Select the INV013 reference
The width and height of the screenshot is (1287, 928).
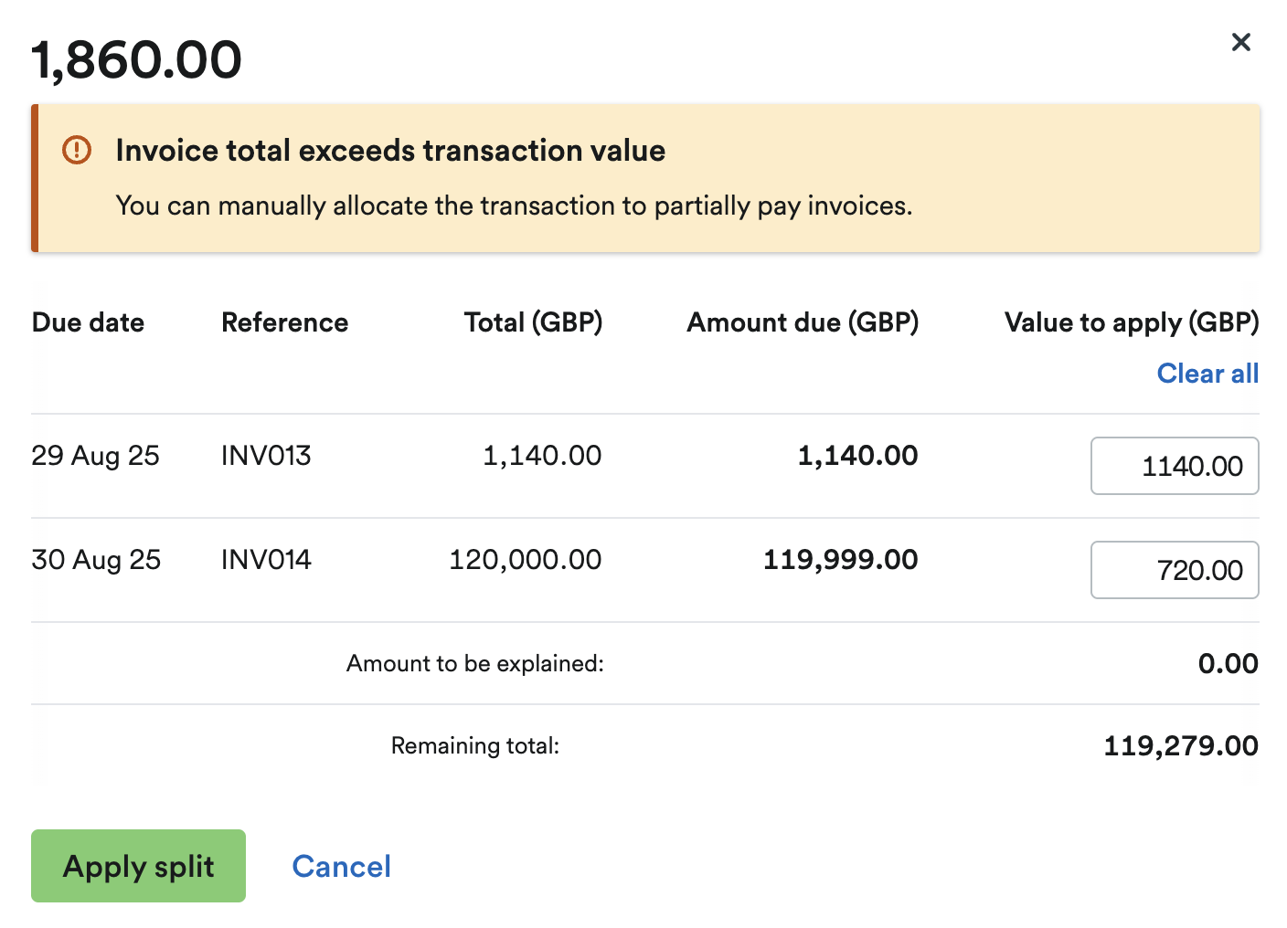tap(266, 455)
